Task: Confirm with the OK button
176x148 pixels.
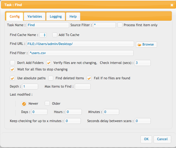Action: point(146,139)
